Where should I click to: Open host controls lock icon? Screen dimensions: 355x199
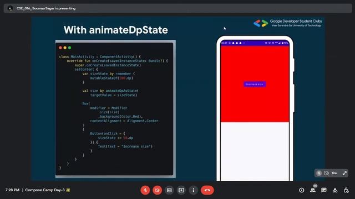click(346, 190)
